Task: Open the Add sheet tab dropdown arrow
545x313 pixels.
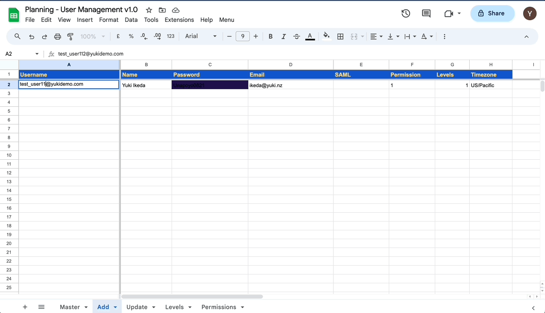Action: pos(115,307)
